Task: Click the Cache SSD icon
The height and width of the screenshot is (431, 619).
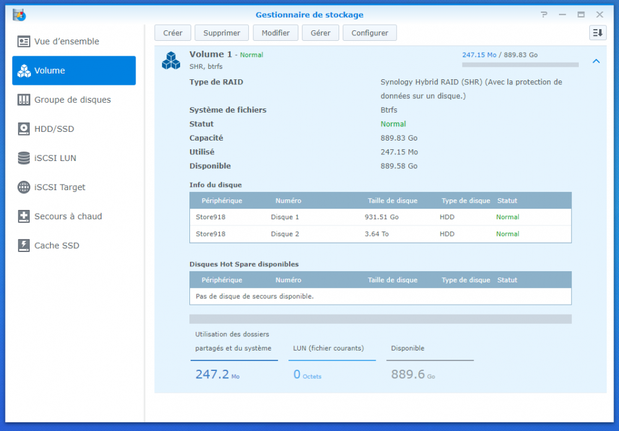Action: pyautogui.click(x=24, y=245)
